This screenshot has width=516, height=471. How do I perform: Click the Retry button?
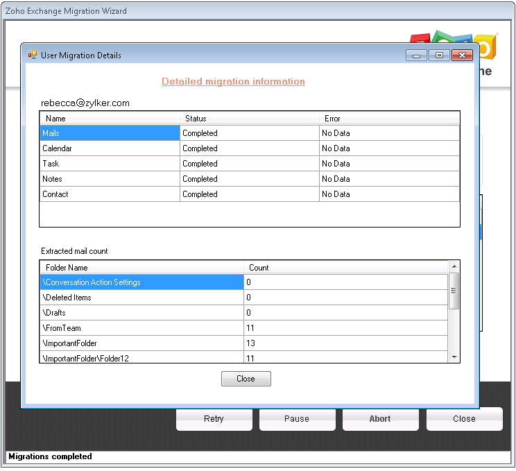[x=214, y=419]
